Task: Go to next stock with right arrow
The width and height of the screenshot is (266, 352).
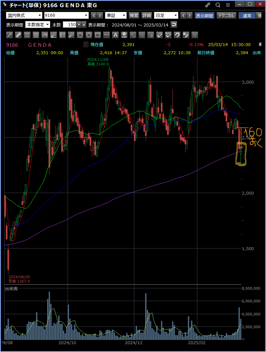Action: 100,15
